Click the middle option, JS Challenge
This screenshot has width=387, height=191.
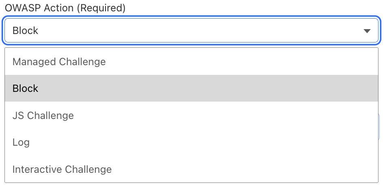43,115
